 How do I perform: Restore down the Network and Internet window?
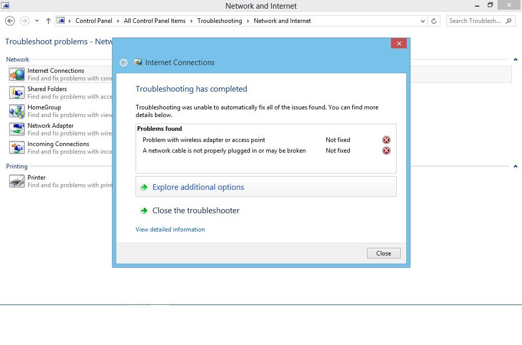click(x=490, y=5)
